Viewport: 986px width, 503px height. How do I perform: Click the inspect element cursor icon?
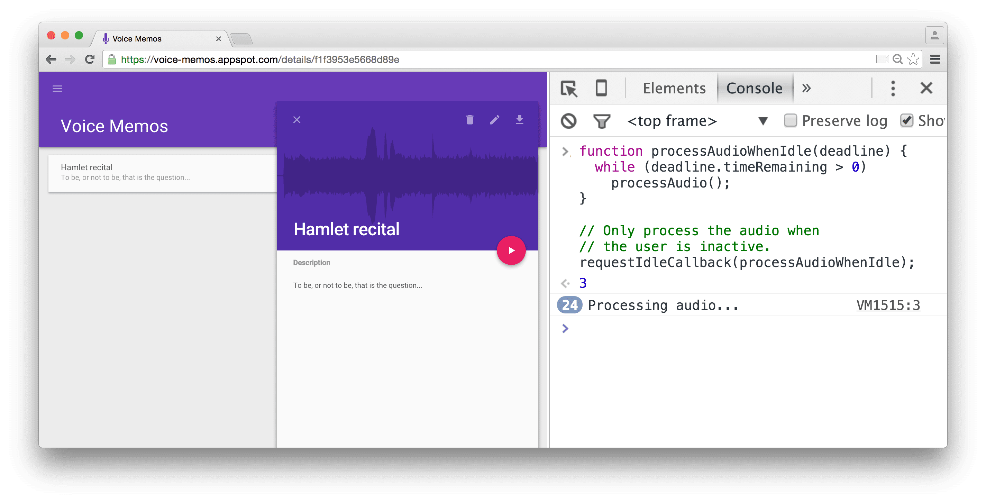[568, 89]
